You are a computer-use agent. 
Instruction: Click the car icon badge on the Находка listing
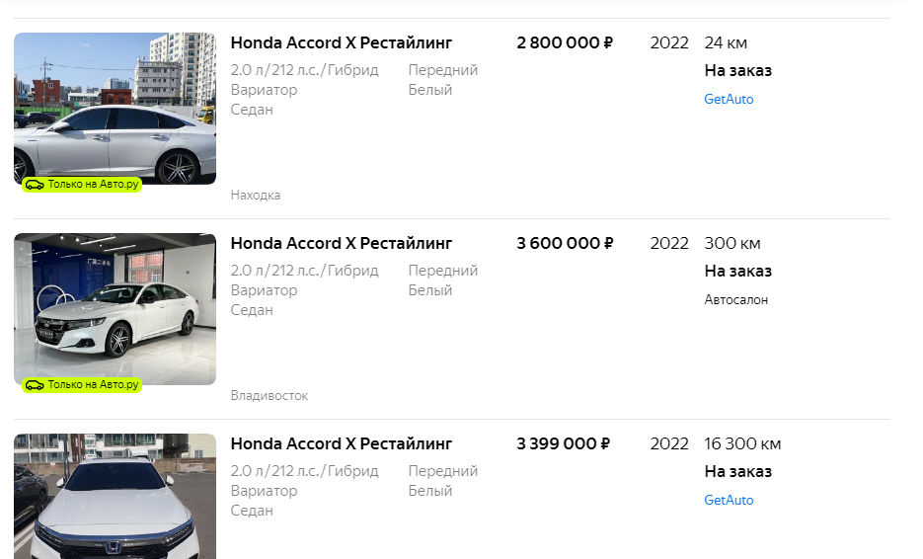(x=35, y=185)
